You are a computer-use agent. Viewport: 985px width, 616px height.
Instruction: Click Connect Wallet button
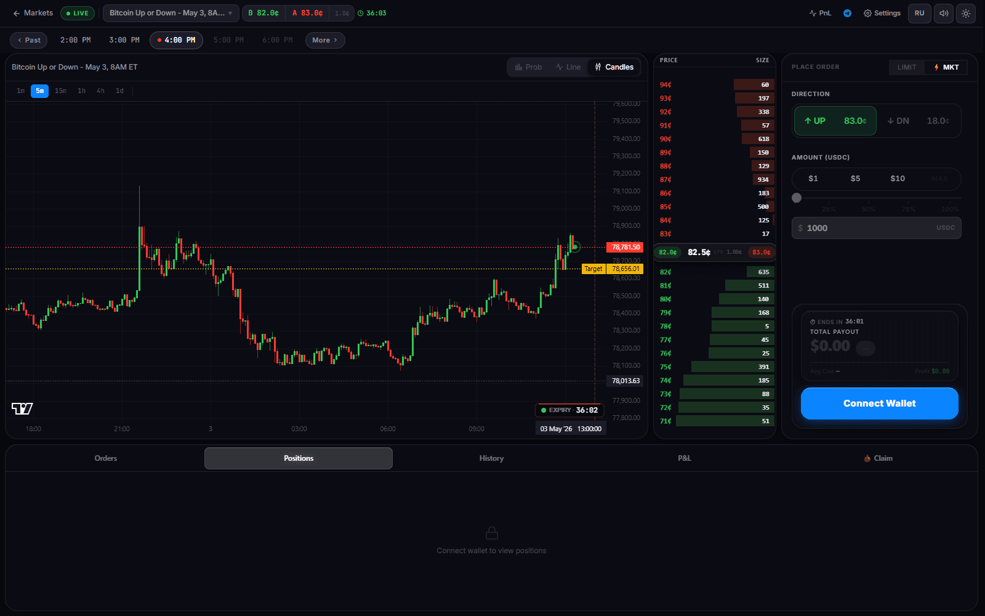879,403
